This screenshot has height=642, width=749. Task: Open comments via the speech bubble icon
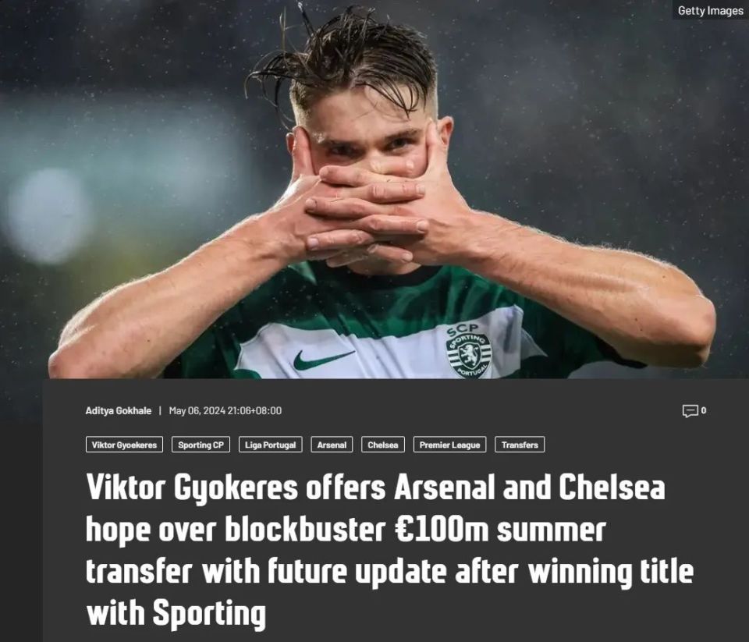coord(690,411)
